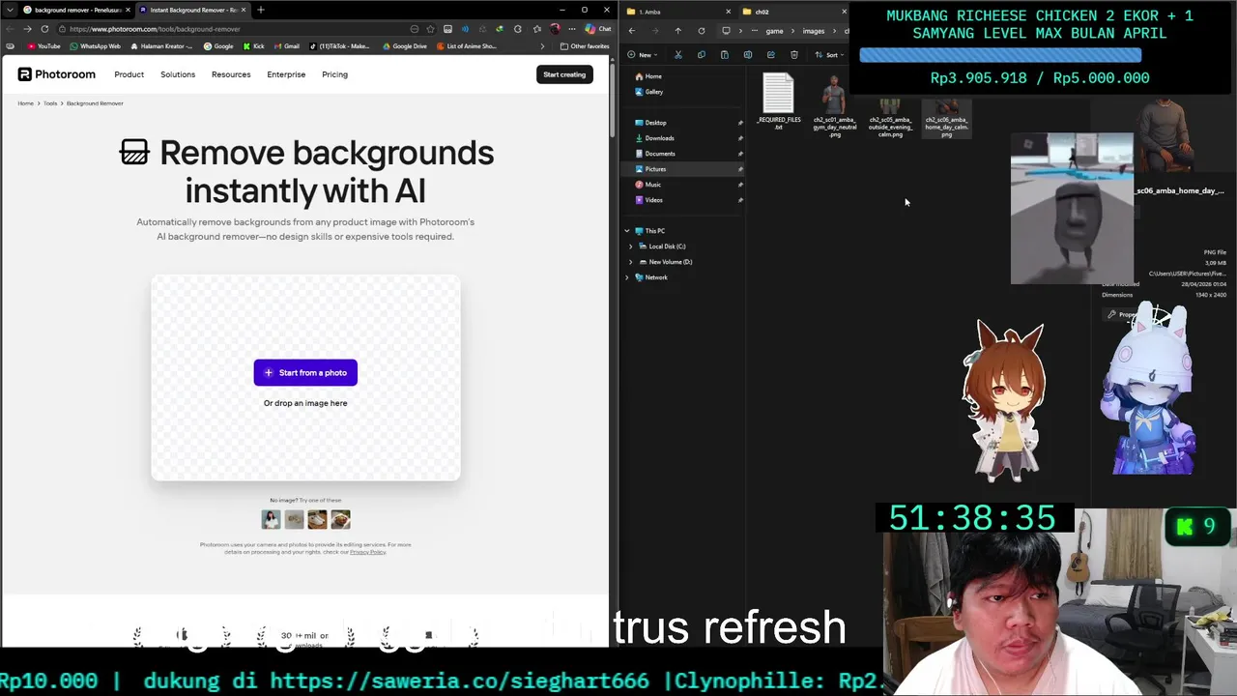This screenshot has height=696, width=1237.
Task: Select the last sample photo thumbnail
Action: [340, 519]
